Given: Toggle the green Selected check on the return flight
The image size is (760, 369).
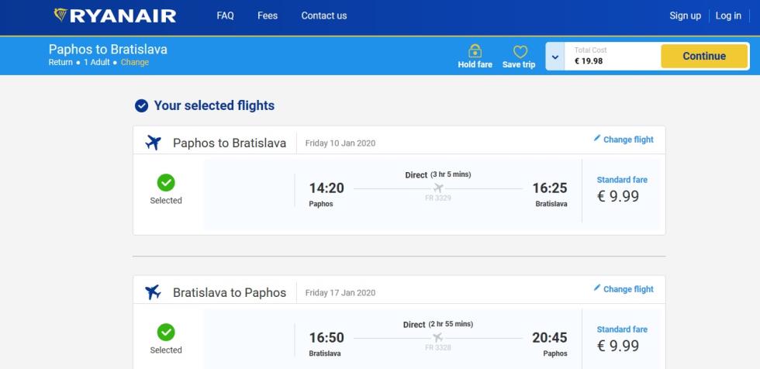Looking at the screenshot, I should [x=166, y=333].
